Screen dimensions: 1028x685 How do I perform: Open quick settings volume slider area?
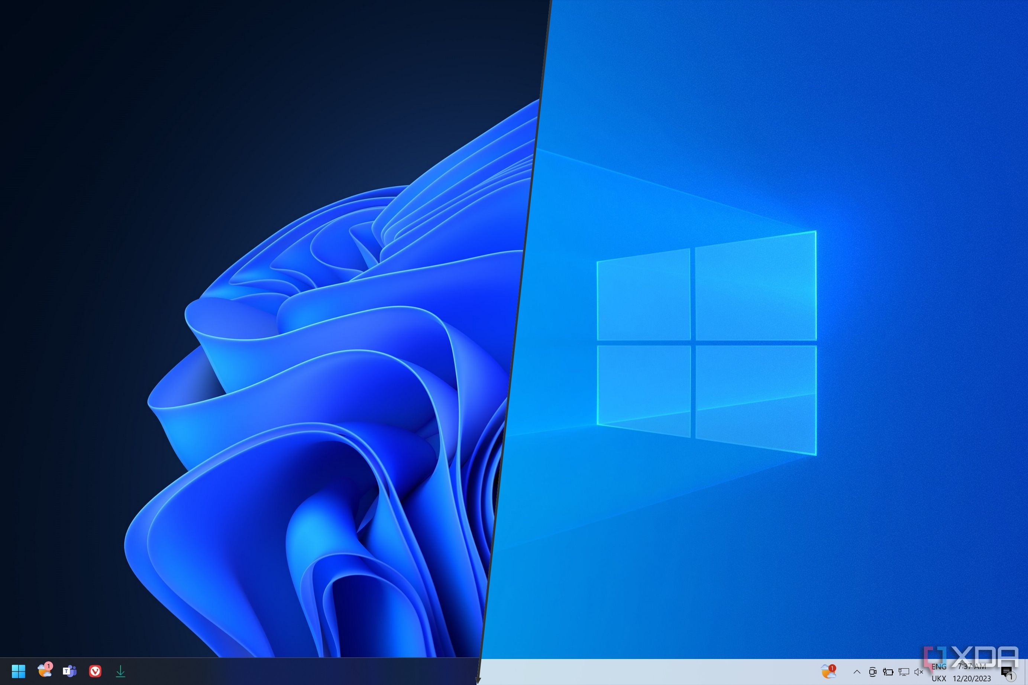tap(919, 672)
